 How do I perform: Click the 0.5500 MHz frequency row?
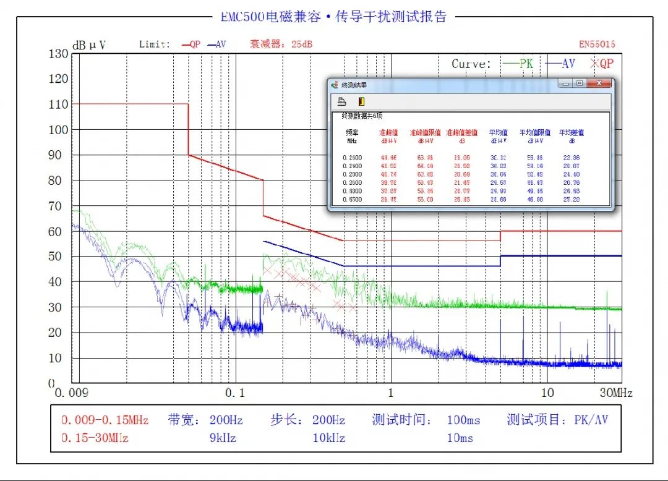point(352,200)
